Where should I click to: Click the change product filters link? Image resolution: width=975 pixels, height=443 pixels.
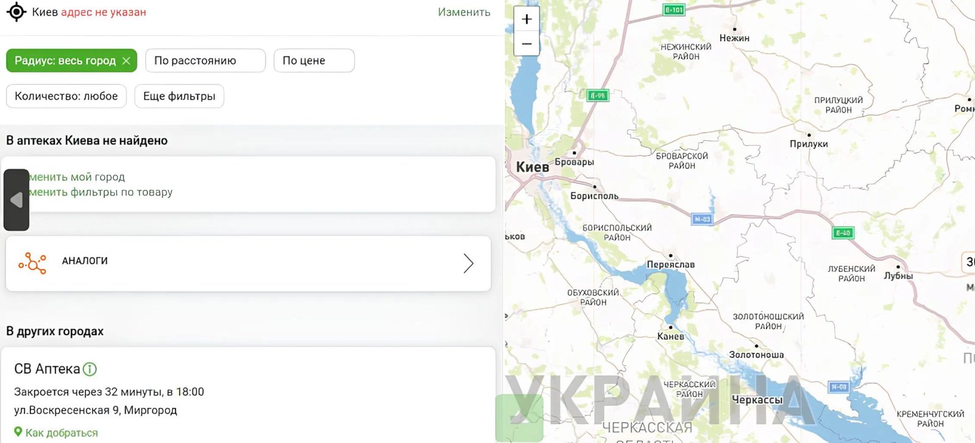point(100,192)
